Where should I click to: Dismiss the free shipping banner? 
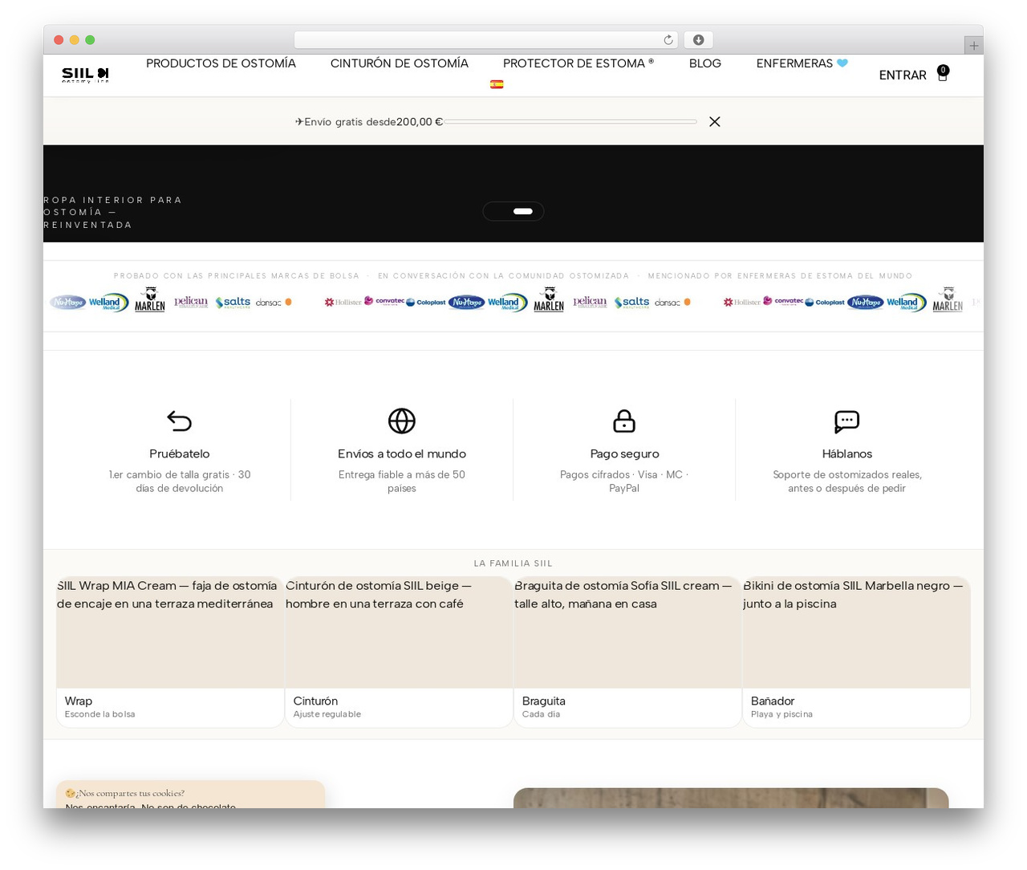(715, 122)
